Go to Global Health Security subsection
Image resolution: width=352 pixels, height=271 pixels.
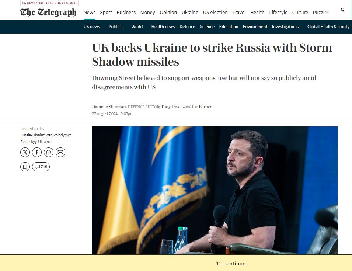coord(328,27)
